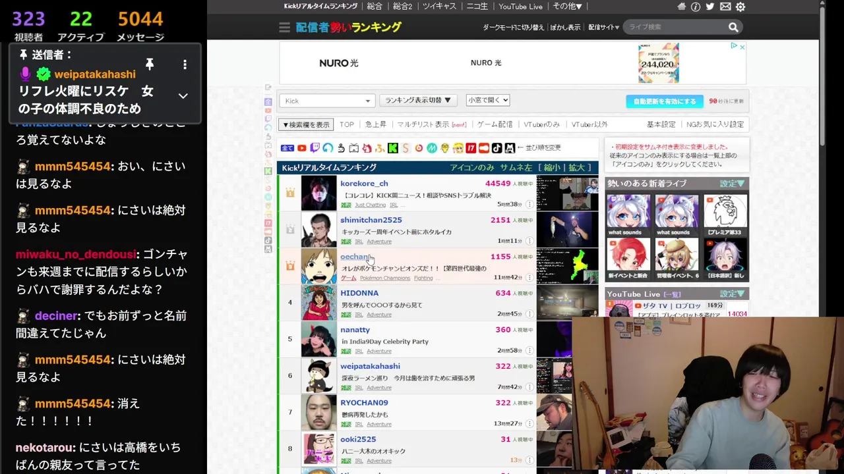This screenshot has width=844, height=474.
Task: Open the settings gear icon
Action: [740, 7]
